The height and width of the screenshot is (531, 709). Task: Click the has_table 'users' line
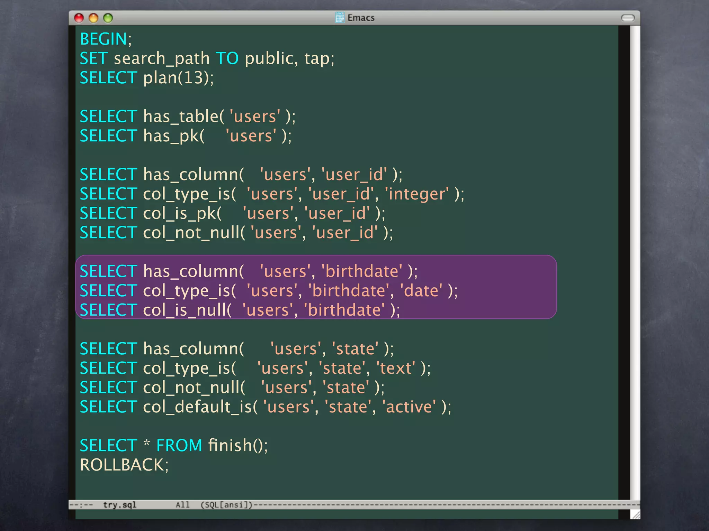[x=188, y=117]
